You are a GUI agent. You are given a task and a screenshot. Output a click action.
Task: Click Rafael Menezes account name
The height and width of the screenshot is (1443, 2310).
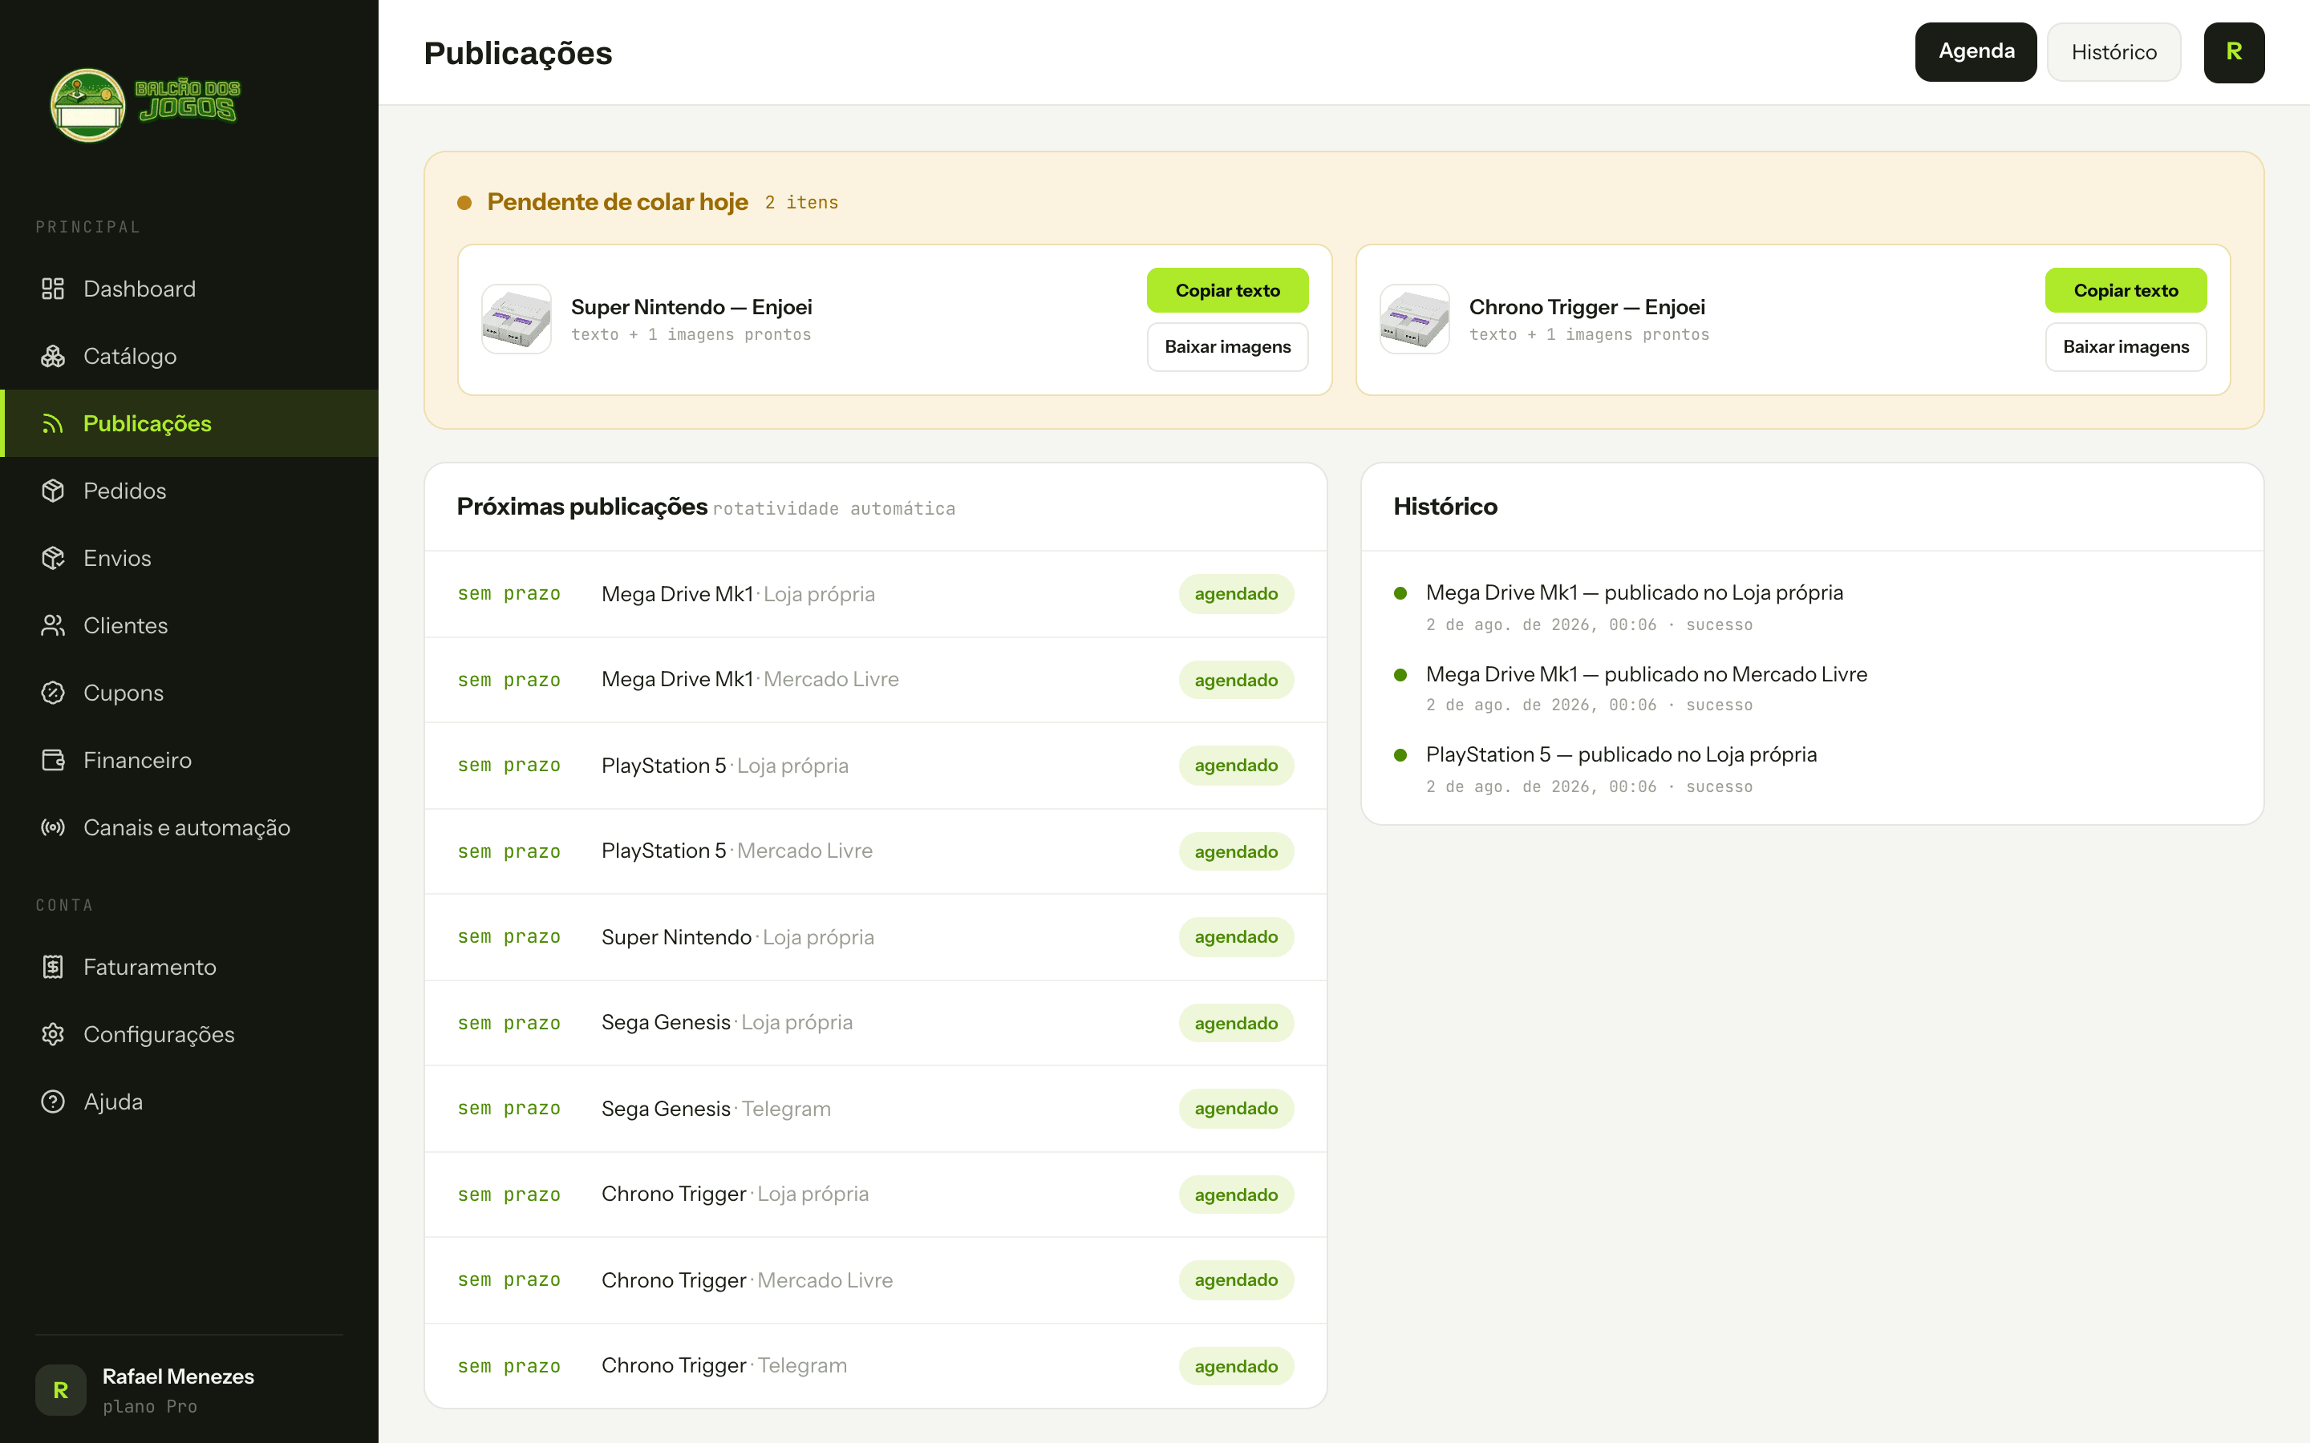[x=179, y=1376]
